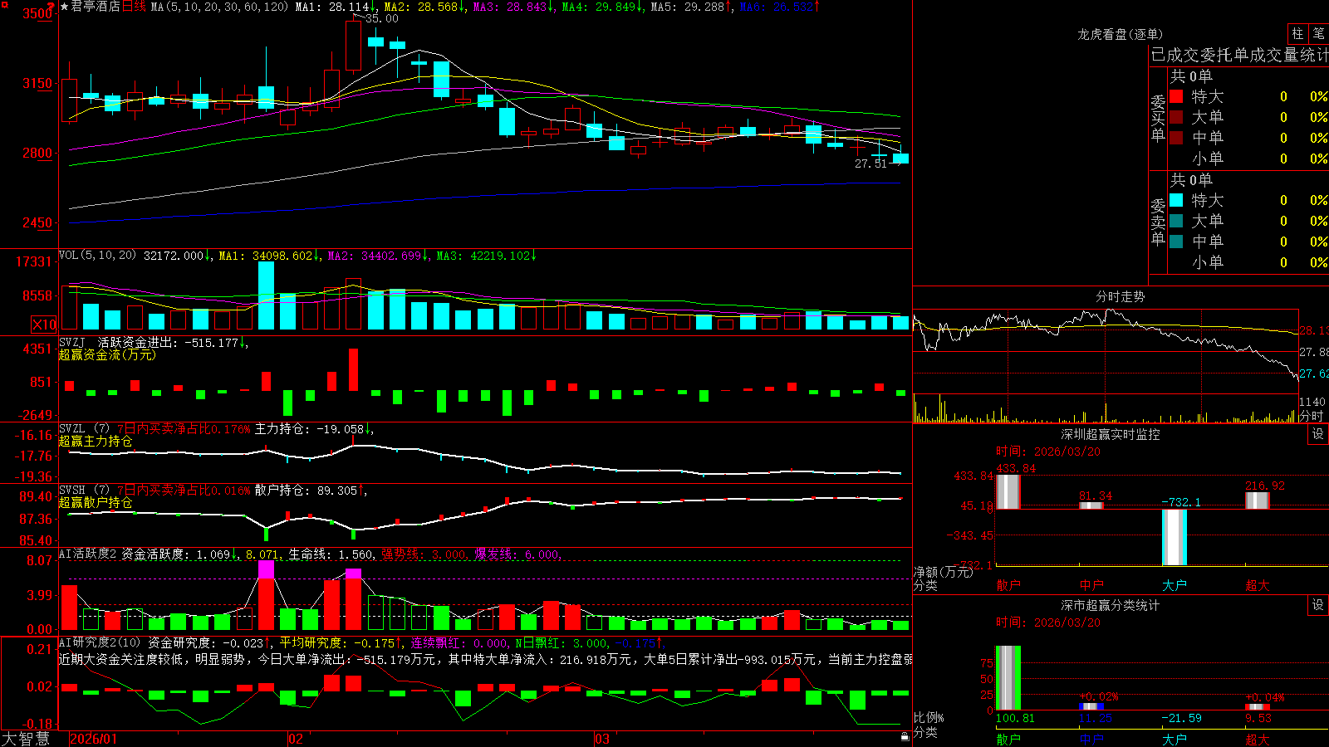Click the 委买单 section label

tap(1158, 118)
